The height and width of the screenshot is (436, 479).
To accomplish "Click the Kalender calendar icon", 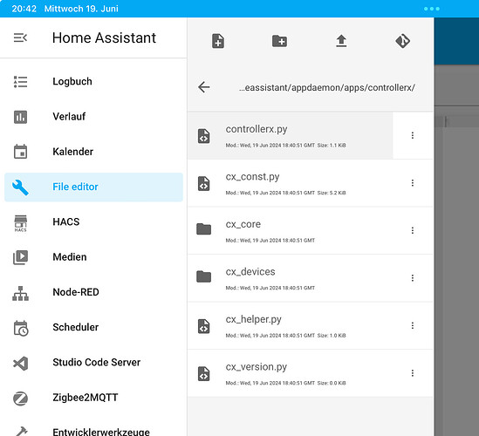I will [x=20, y=152].
